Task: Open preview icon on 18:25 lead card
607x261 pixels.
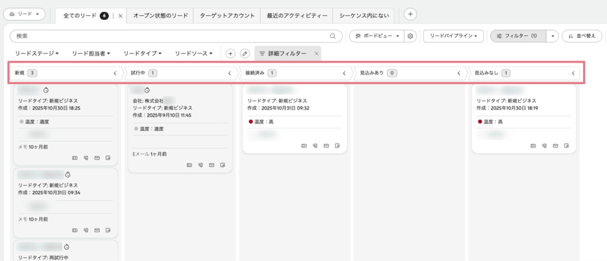Action: (x=75, y=158)
